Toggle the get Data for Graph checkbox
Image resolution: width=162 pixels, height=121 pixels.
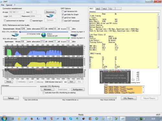coord(63,15)
